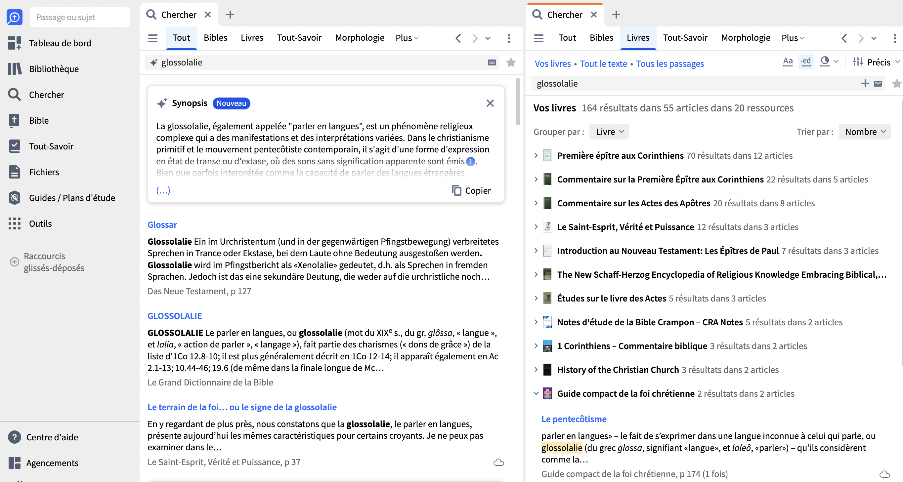Viewport: 903px width, 482px height.
Task: Favorite the right glossolalie search
Action: 897,83
